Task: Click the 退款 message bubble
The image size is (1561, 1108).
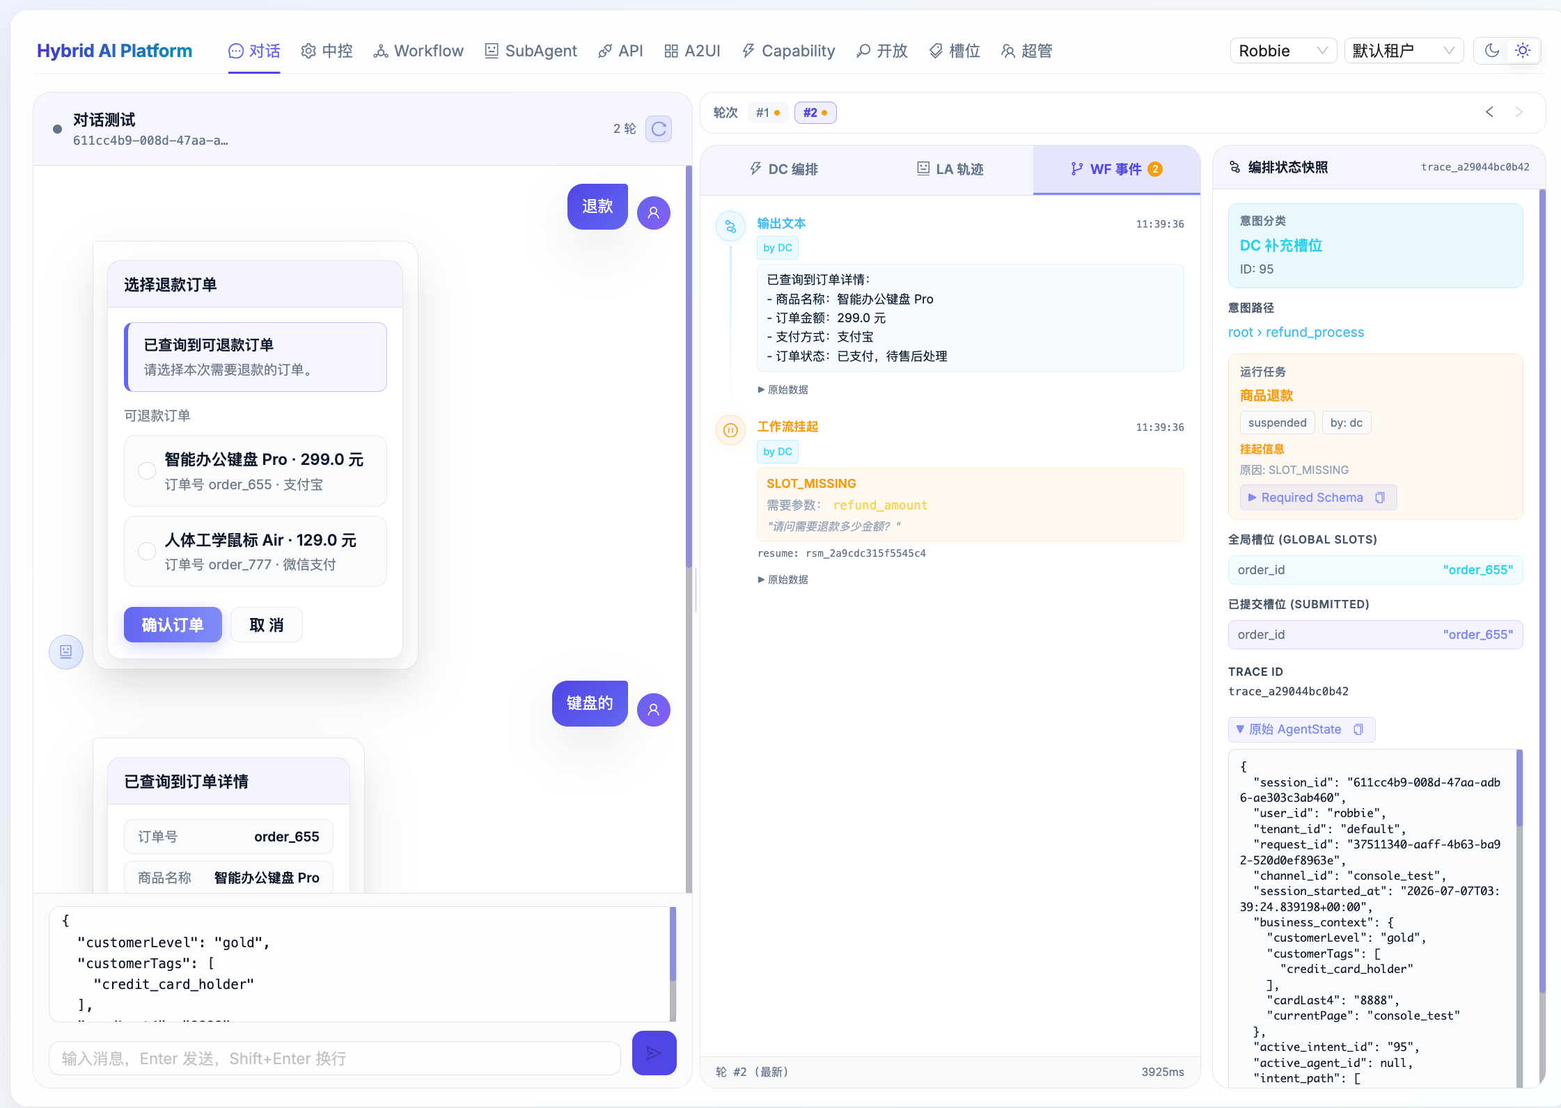Action: tap(597, 207)
